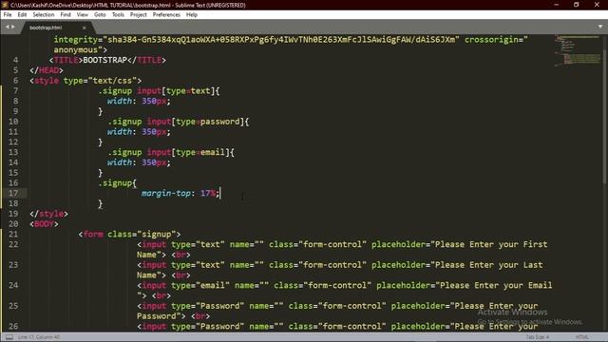Click the 17% value on line 17
Screen dimensions: 608x342
pos(208,193)
